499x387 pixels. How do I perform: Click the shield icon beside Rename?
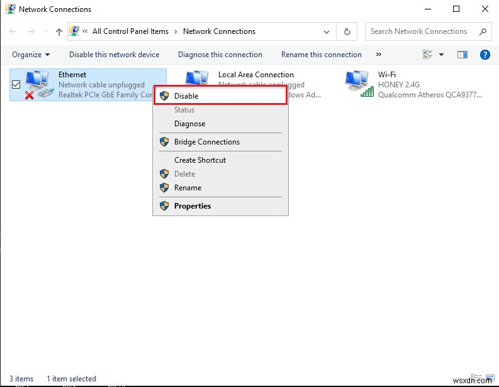pyautogui.click(x=164, y=188)
